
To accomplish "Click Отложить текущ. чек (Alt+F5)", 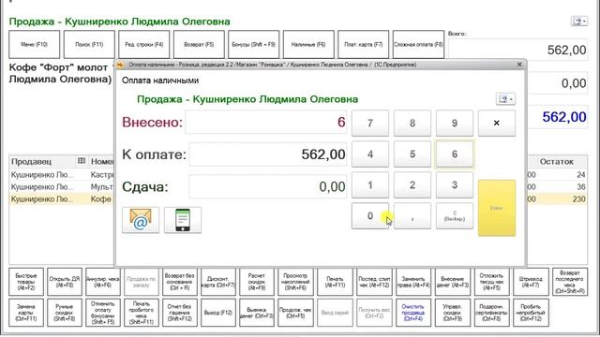I will point(491,282).
